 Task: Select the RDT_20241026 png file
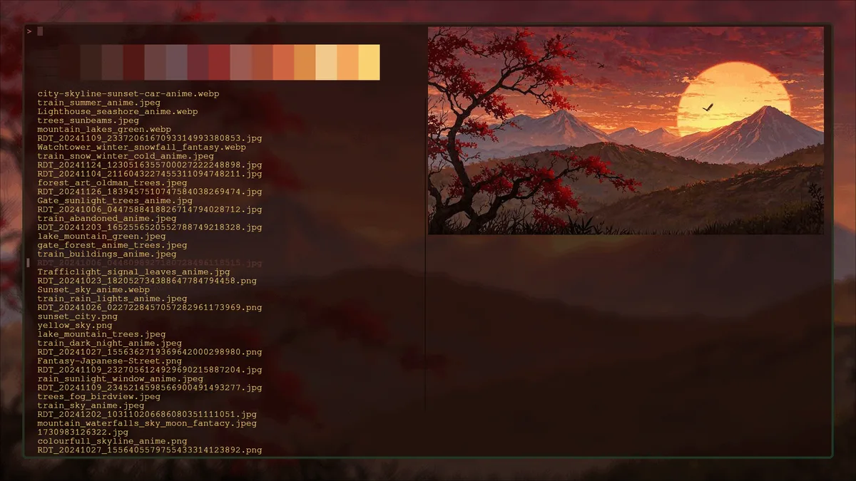150,307
